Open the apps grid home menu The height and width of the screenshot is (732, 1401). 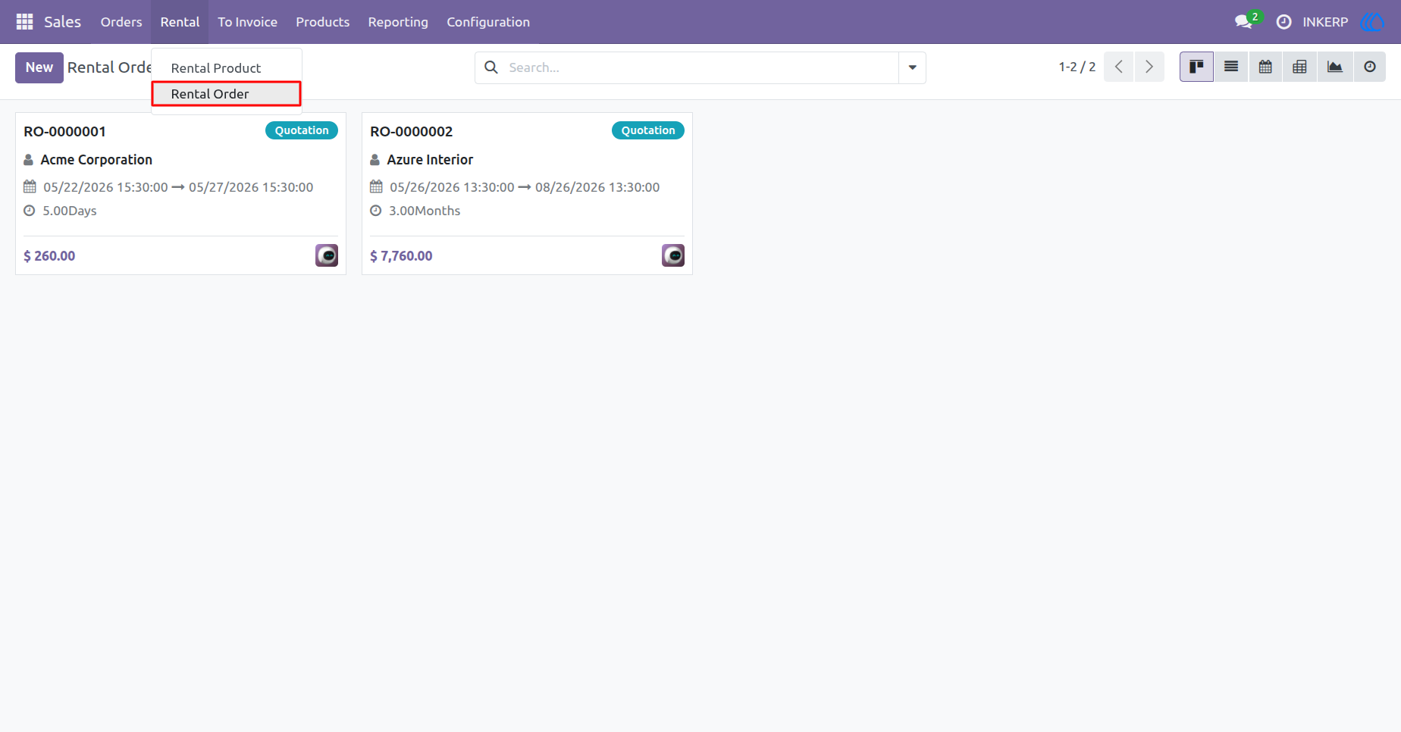click(24, 22)
